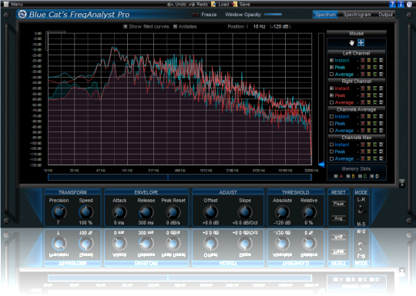Toggle the Antialias checkbox
This screenshot has height=296, width=416.
(x=175, y=26)
